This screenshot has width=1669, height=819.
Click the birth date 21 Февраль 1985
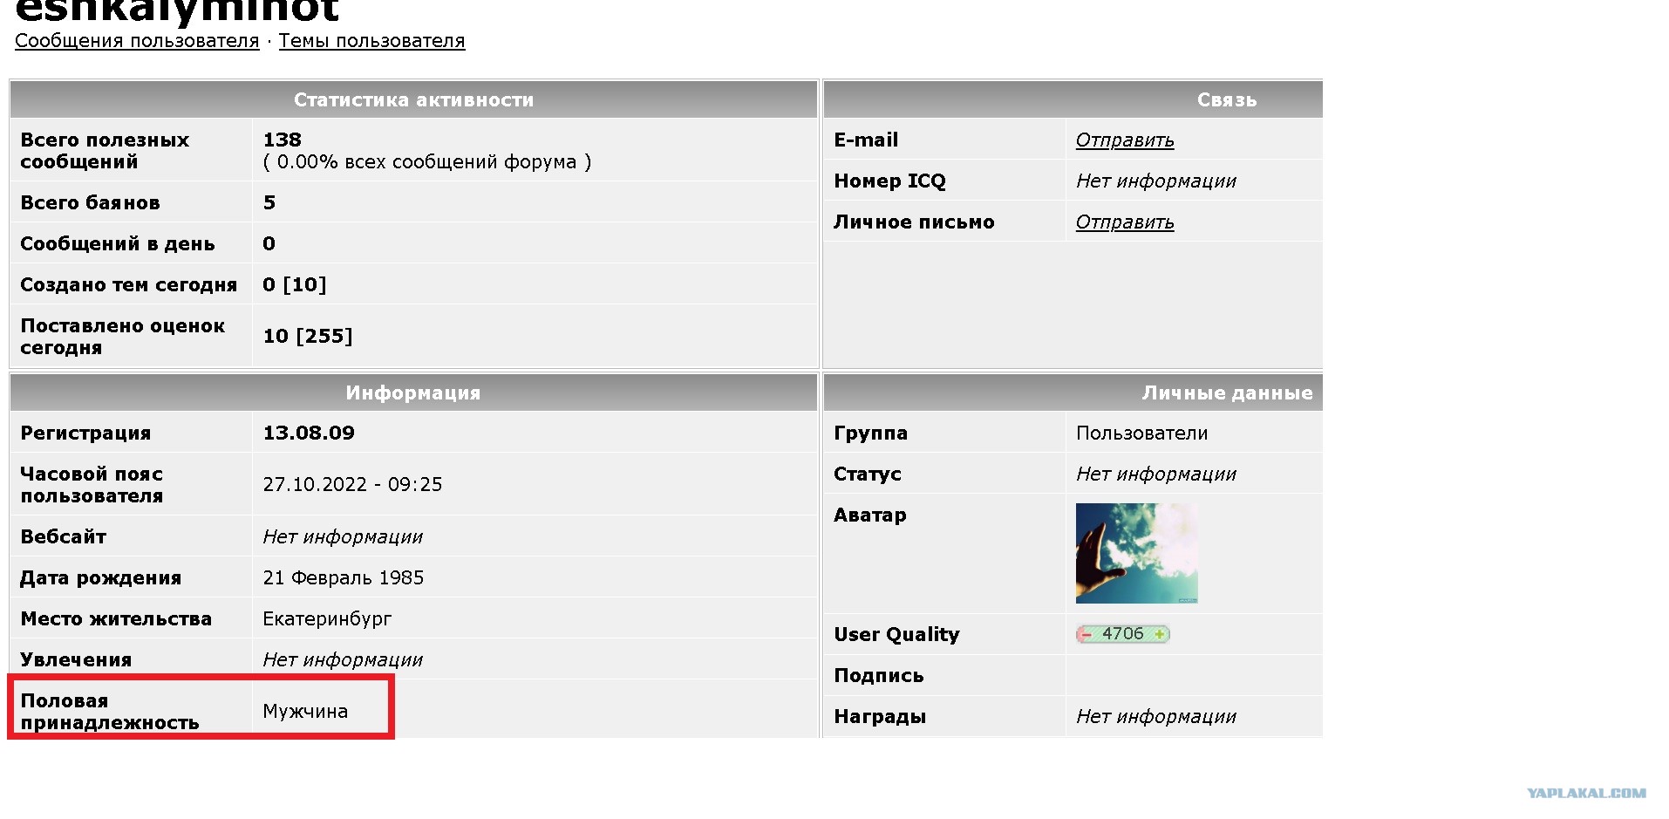point(344,578)
